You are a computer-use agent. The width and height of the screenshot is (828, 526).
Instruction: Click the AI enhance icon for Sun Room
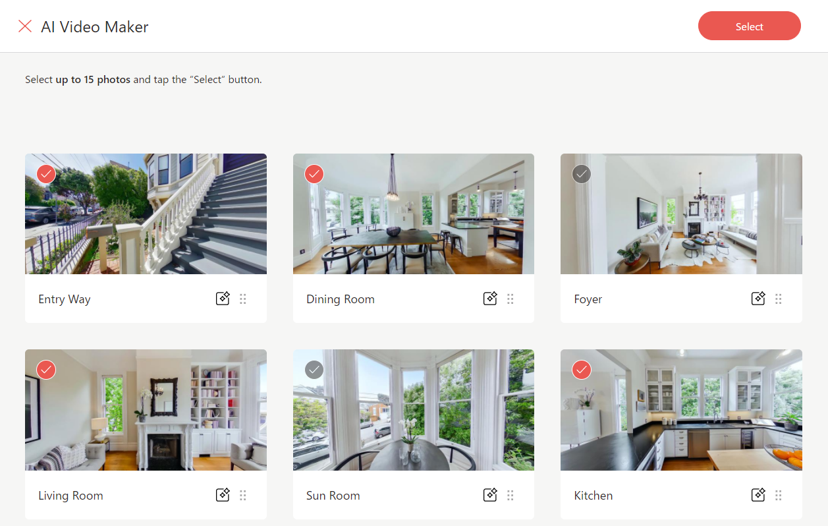(490, 495)
